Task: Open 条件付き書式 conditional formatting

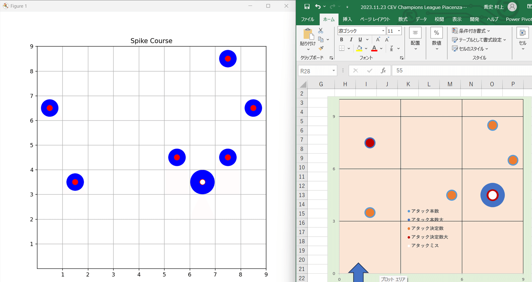Action: click(x=471, y=31)
